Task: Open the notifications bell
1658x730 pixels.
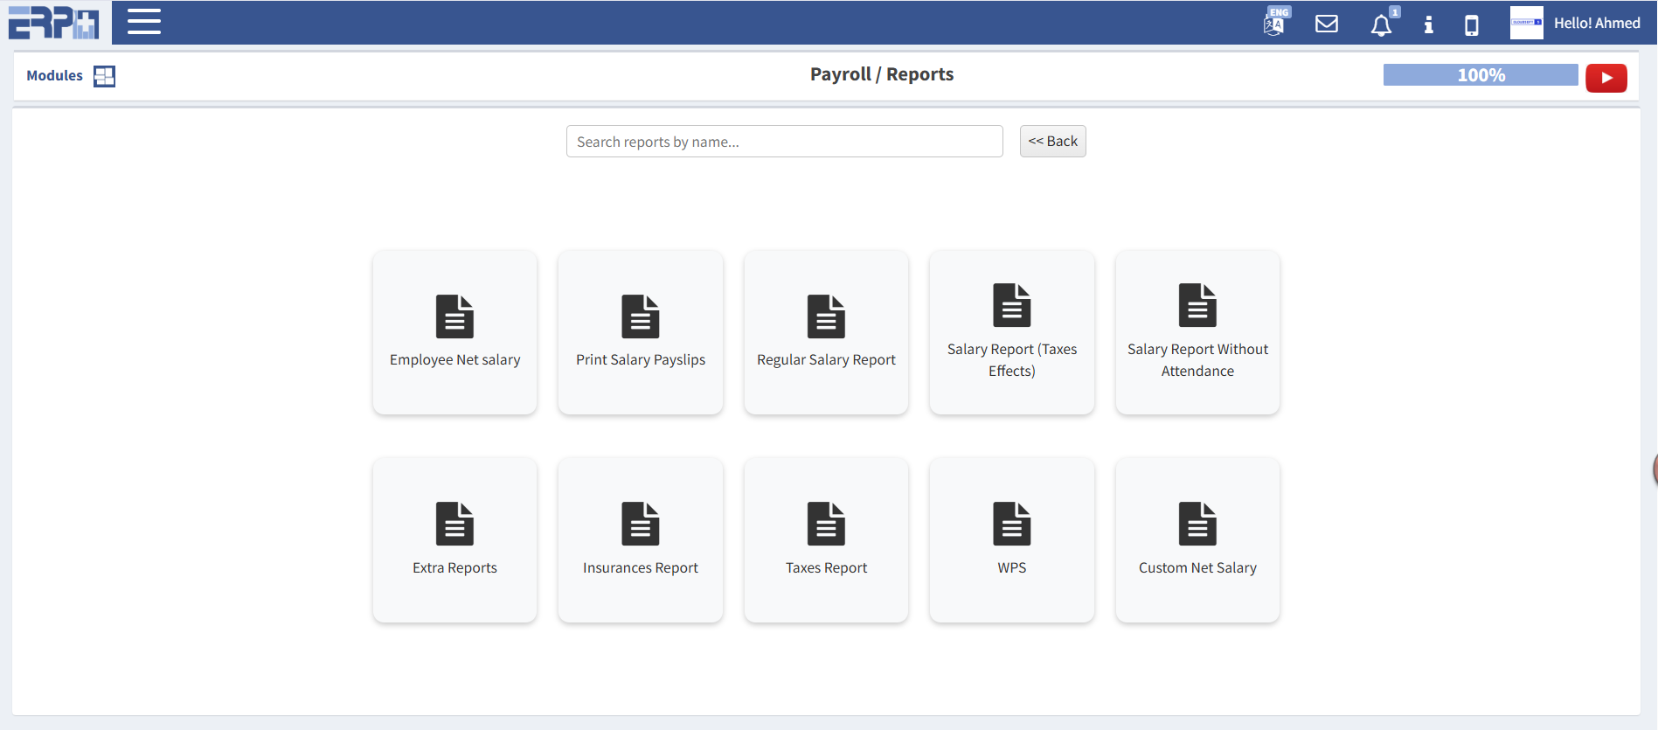Action: pos(1381,25)
